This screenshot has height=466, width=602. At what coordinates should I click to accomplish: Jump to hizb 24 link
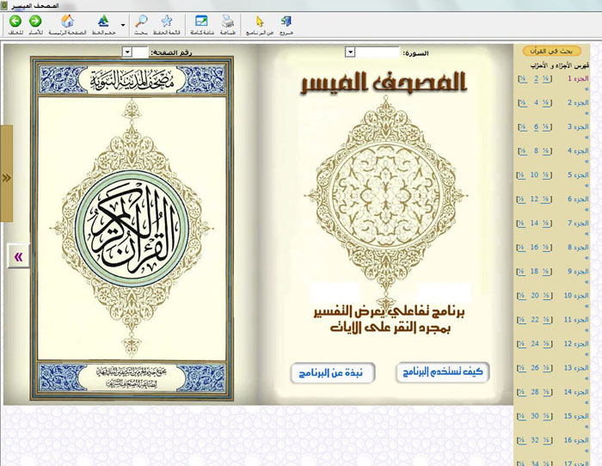click(534, 344)
